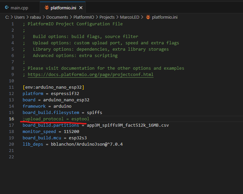Select the MarcoLED breadcrumb folder
Screen dimensions: 243x194
(129, 17)
